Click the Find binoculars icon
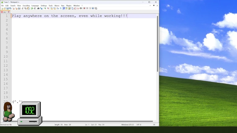Image resolution: width=237 pixels, height=133 pixels. pyautogui.click(x=38, y=8)
